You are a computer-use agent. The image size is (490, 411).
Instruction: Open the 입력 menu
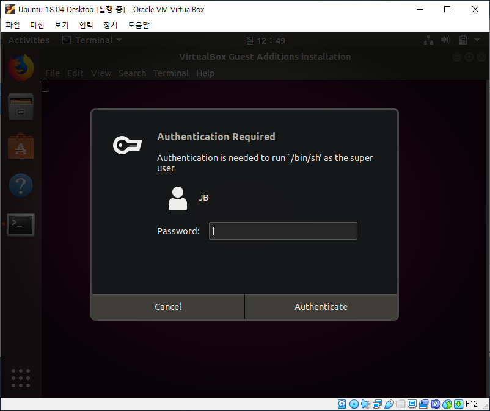pyautogui.click(x=86, y=25)
